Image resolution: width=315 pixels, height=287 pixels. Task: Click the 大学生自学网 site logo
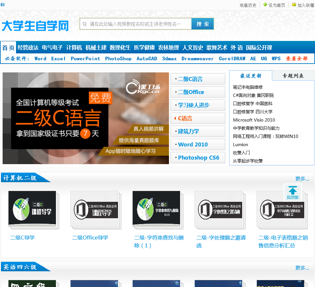coord(35,26)
